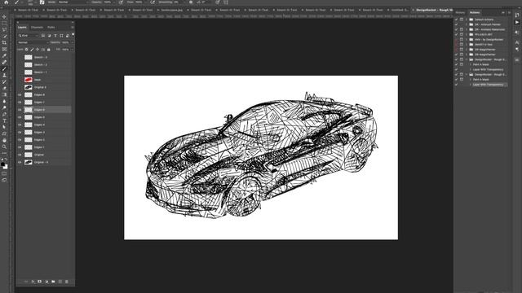The image size is (522, 293).
Task: Select the Clone Stamp tool
Action: point(4,75)
